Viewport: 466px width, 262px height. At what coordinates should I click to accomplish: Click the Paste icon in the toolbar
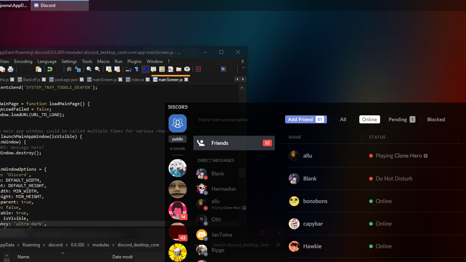pyautogui.click(x=39, y=69)
